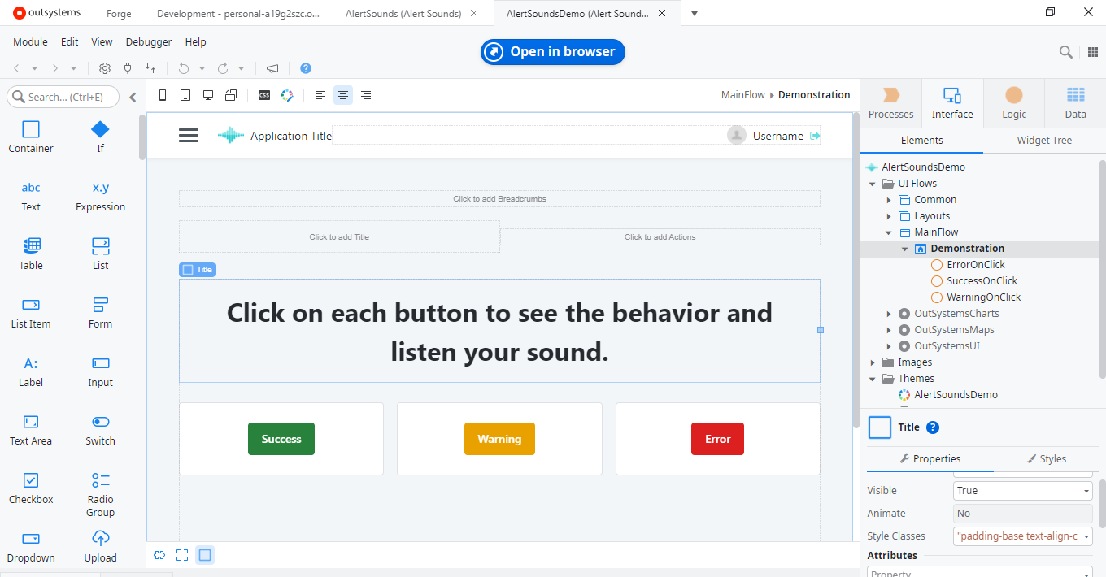Toggle center text alignment
This screenshot has height=577, width=1106.
click(343, 95)
